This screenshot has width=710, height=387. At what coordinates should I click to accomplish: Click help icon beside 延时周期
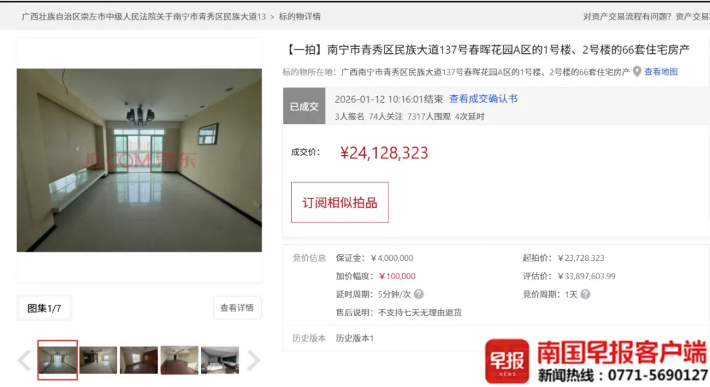[419, 294]
